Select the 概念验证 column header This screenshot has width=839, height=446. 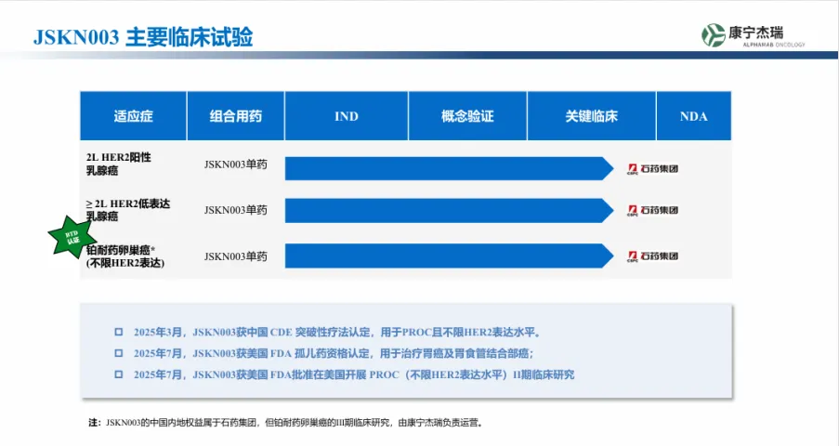[467, 116]
